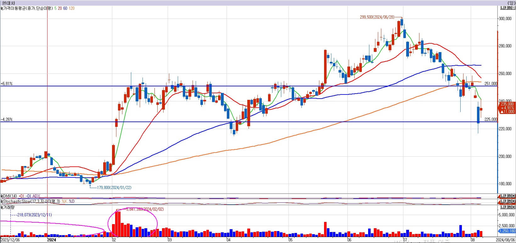Toggle the marker beside StochasticSlow title

click(2, 201)
